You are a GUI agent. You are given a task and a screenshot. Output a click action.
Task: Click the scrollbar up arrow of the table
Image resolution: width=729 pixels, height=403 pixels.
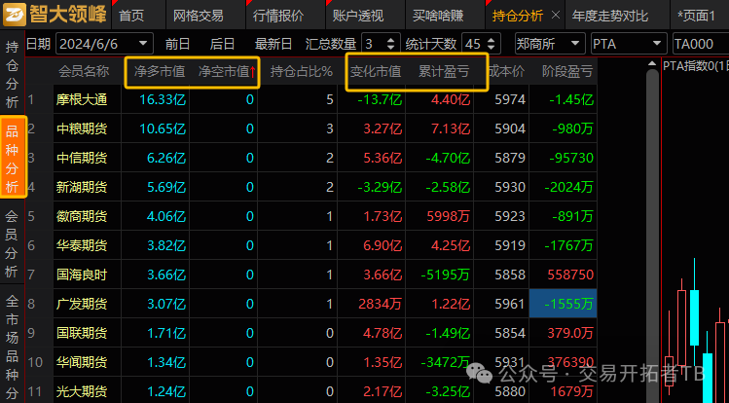(652, 63)
